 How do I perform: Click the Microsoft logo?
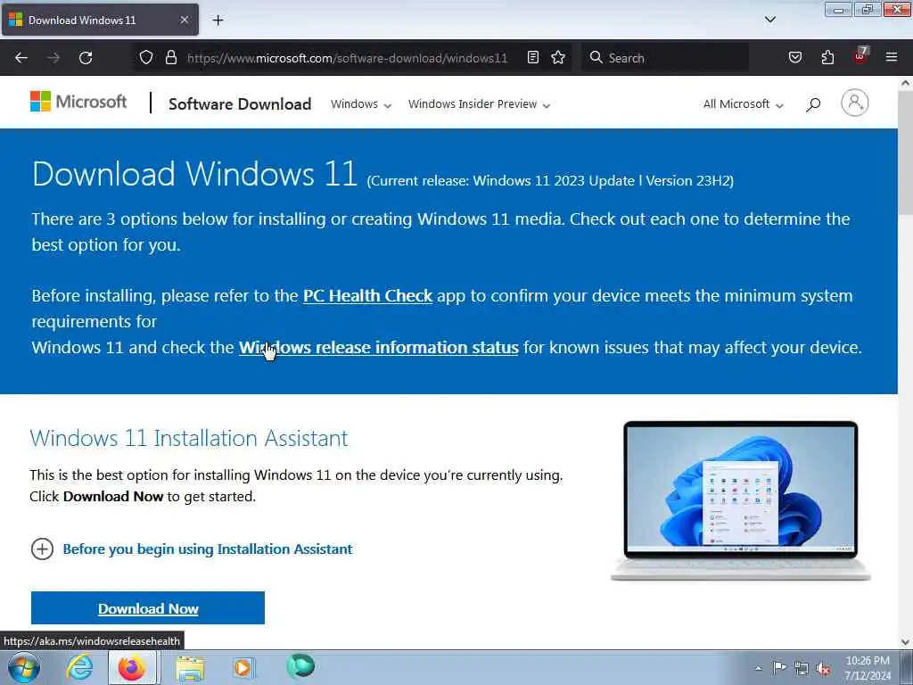point(78,102)
